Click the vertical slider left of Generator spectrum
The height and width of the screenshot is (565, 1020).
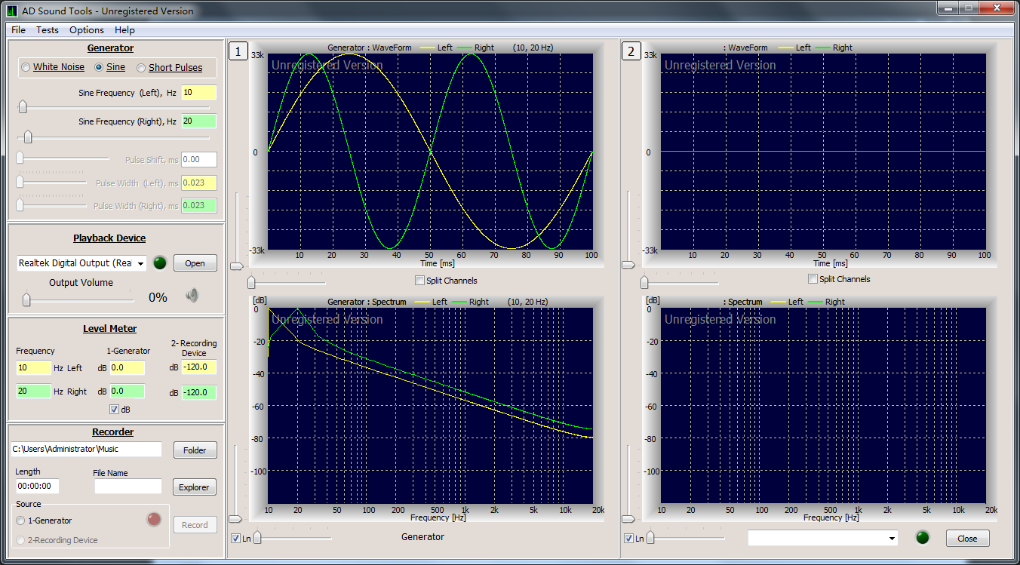click(x=236, y=484)
